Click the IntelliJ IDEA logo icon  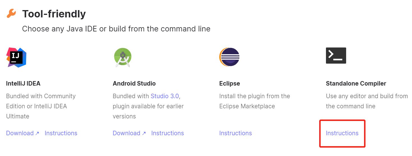point(16,57)
